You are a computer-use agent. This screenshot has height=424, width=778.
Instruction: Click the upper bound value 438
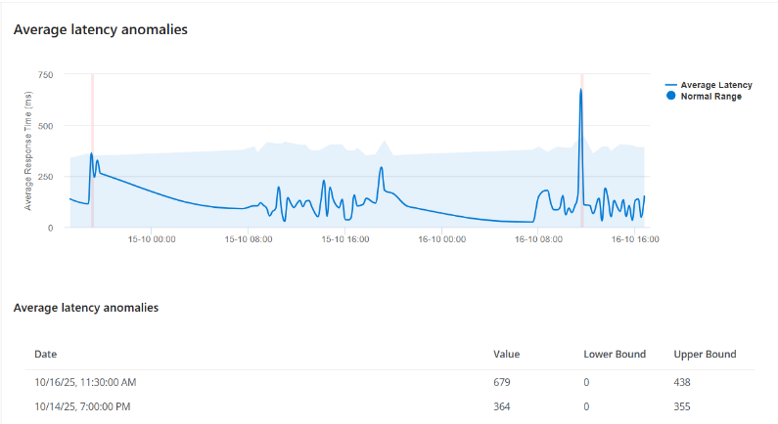[682, 381]
